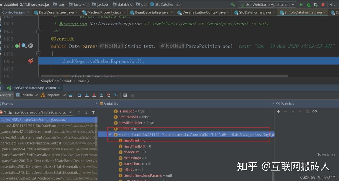This screenshot has height=181, width=339.
Task: Open the Evaluate Expression calculator icon
Action: click(x=125, y=95)
